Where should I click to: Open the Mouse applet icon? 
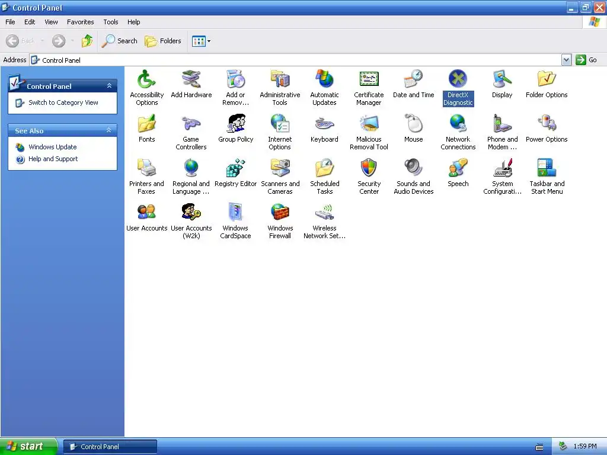click(413, 124)
